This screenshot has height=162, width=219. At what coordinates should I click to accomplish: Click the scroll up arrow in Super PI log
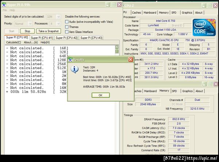pos(117,47)
